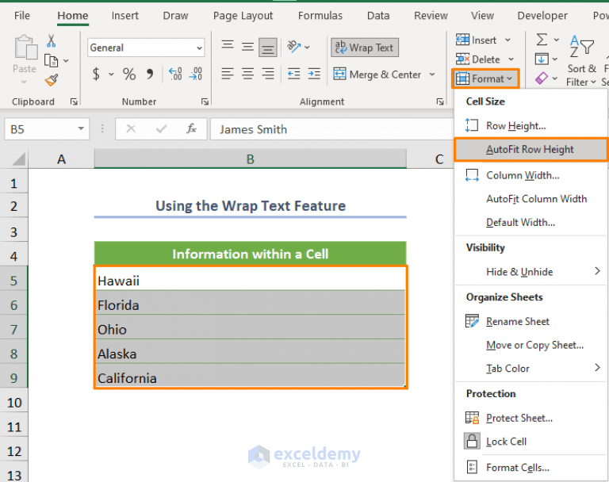This screenshot has height=482, width=609.
Task: Click the Paste clipboard icon
Action: [25, 48]
